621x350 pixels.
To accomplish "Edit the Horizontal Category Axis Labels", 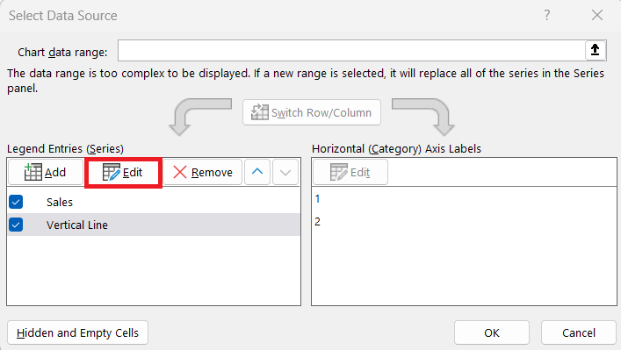I will click(350, 173).
